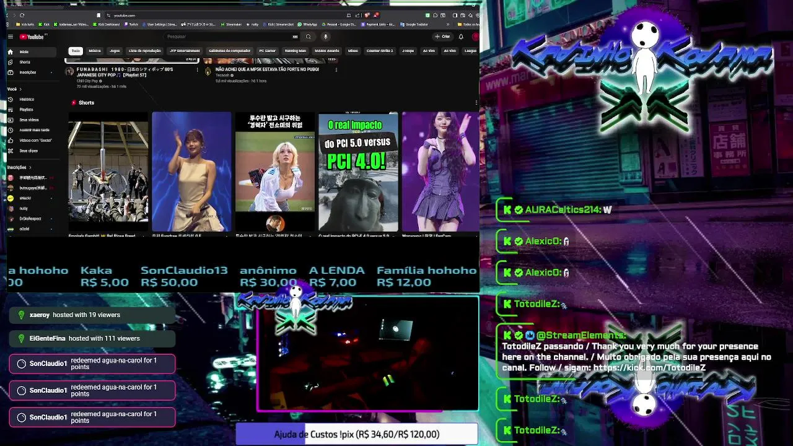Open the notifications bell

[x=461, y=37]
